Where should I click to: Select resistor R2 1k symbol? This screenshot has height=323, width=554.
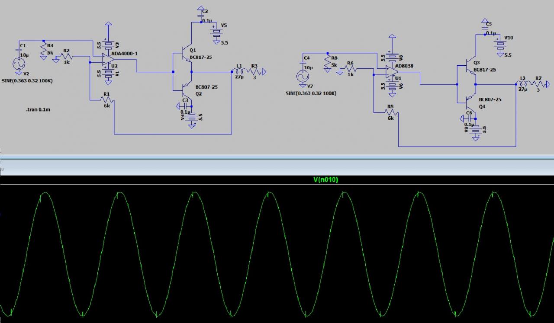[67, 57]
